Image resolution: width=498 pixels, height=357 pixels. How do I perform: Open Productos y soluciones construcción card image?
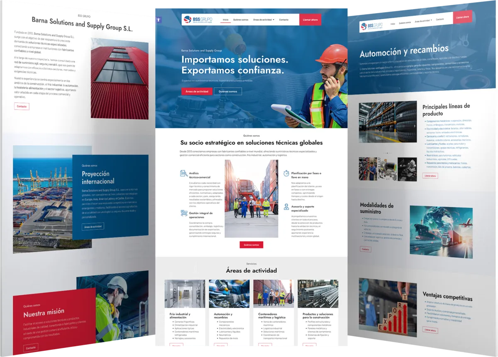pyautogui.click(x=318, y=294)
